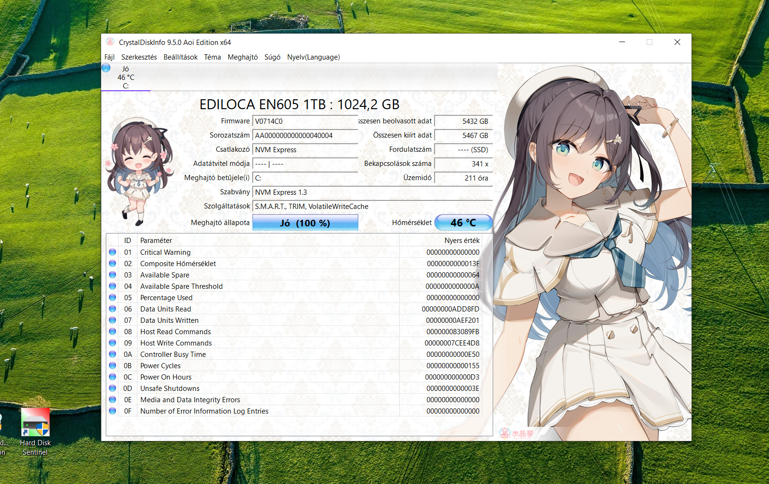Click the Üzemidő value 211 óra
Screen dimensions: 769x484
(463, 178)
